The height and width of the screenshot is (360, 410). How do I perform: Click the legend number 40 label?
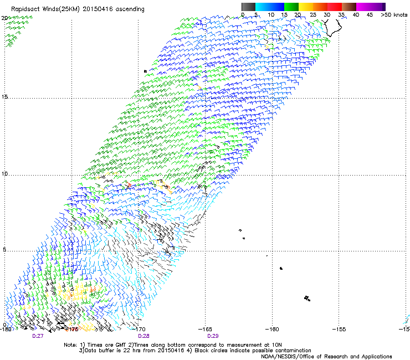(x=356, y=15)
